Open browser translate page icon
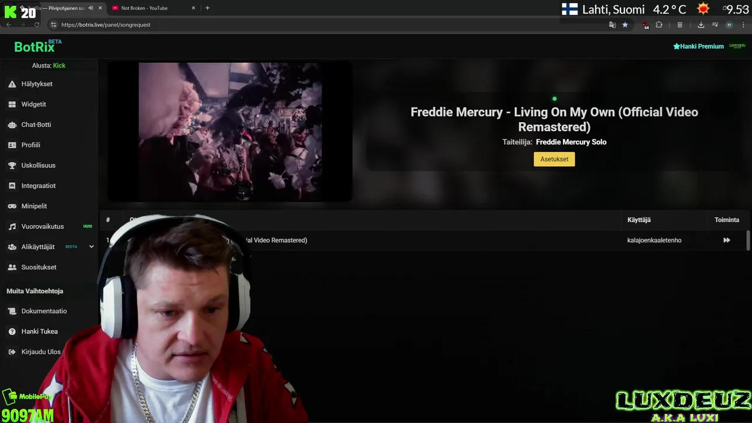Viewport: 752px width, 423px height. coord(612,25)
